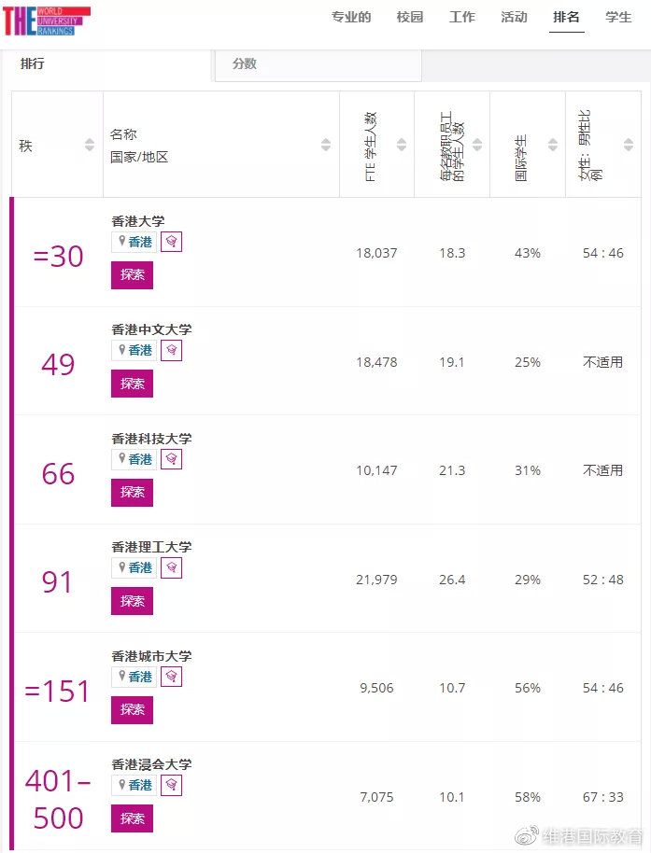This screenshot has width=651, height=853.
Task: Click graduation cap icon for 香港大学
Action: click(172, 242)
